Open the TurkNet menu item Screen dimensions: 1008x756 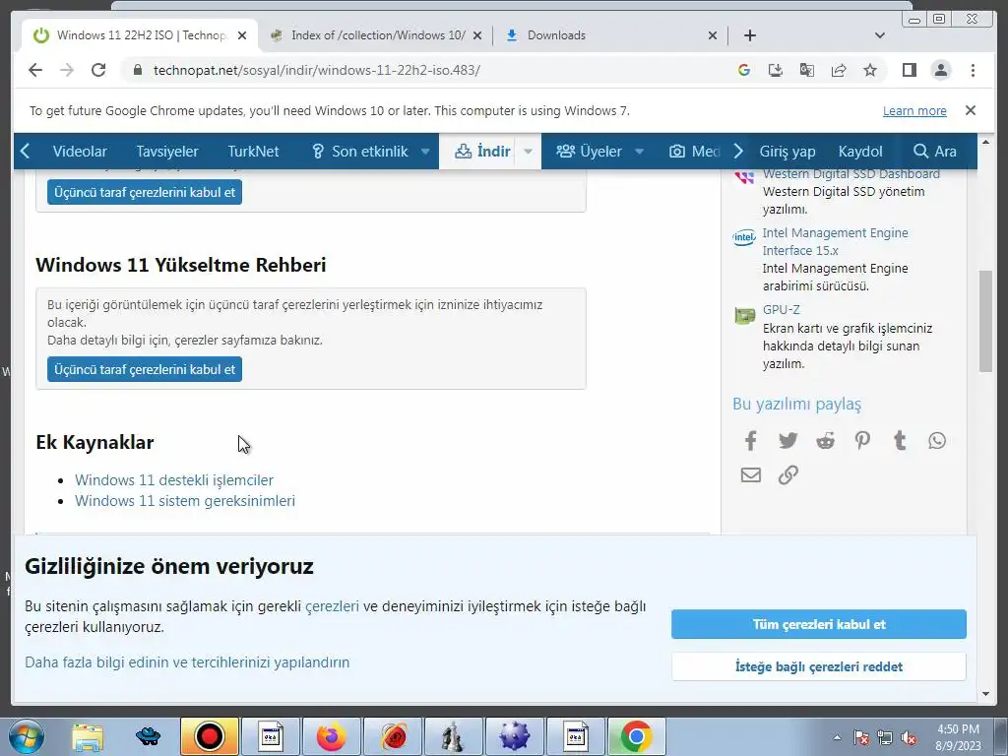tap(253, 152)
